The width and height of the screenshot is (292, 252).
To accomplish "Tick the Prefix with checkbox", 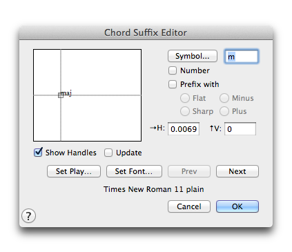I will click(173, 84).
